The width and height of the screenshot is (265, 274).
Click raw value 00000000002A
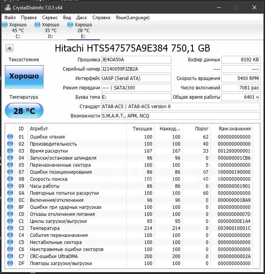pyautogui.click(x=234, y=256)
